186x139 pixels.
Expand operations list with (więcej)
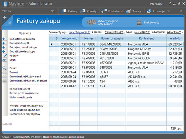pos(7,124)
